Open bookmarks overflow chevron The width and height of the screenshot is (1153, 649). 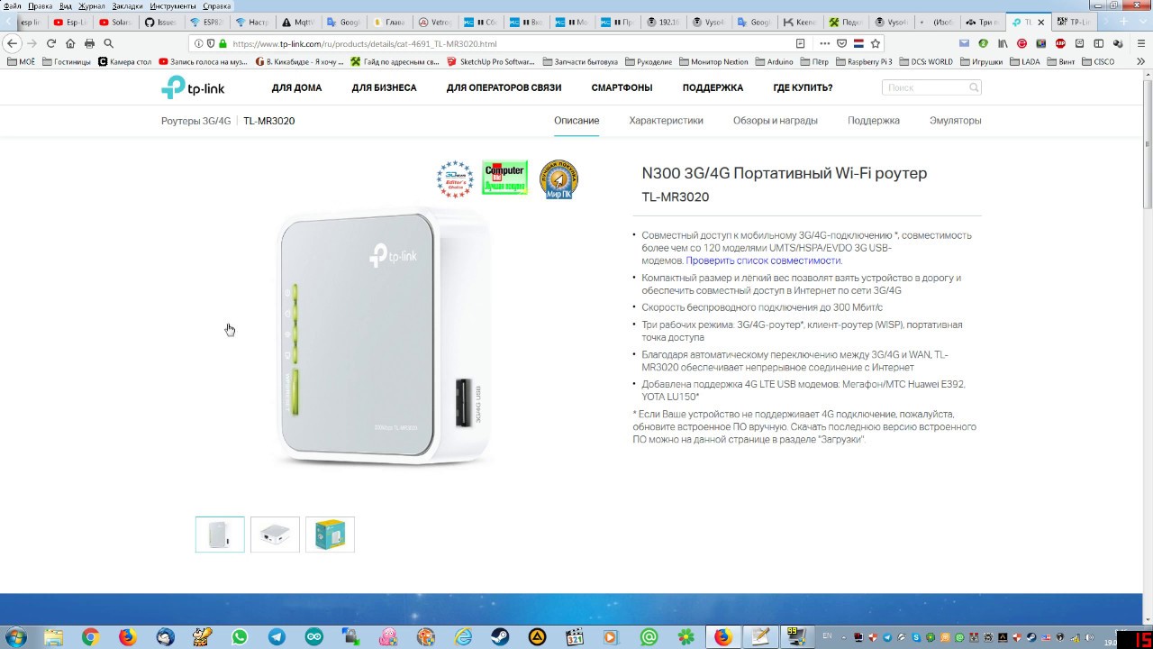coord(1140,61)
